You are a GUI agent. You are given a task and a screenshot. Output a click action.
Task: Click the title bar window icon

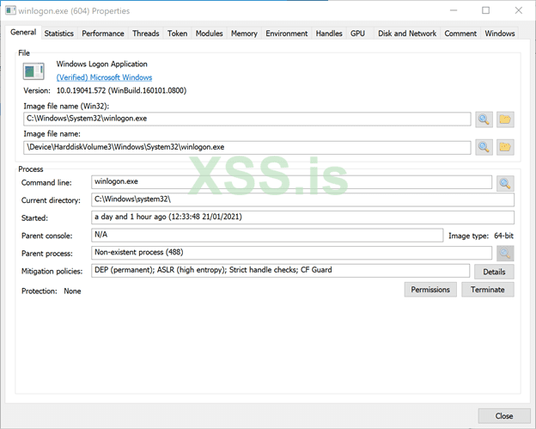coord(10,10)
